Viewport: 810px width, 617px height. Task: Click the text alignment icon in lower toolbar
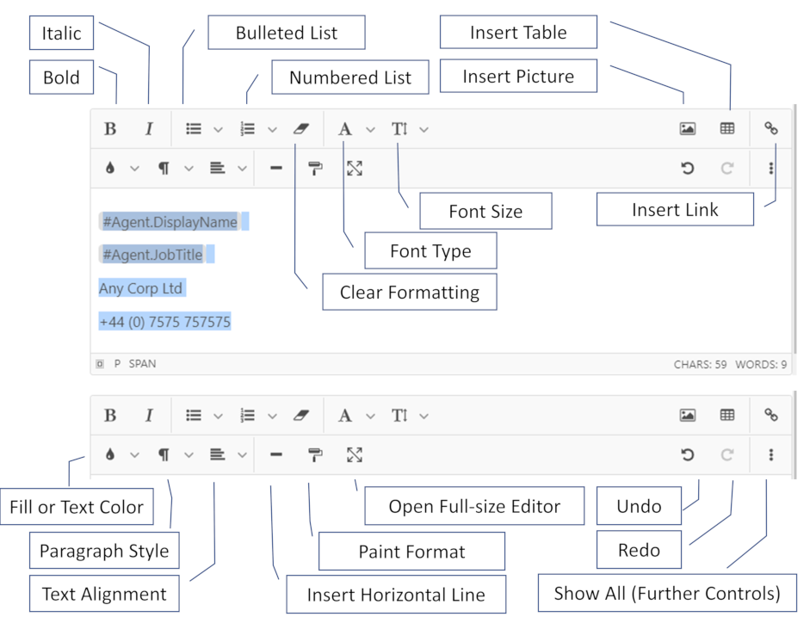point(218,454)
